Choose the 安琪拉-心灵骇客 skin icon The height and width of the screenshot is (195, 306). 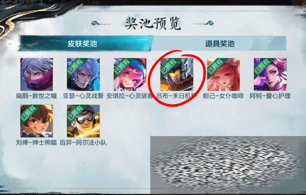tap(130, 75)
